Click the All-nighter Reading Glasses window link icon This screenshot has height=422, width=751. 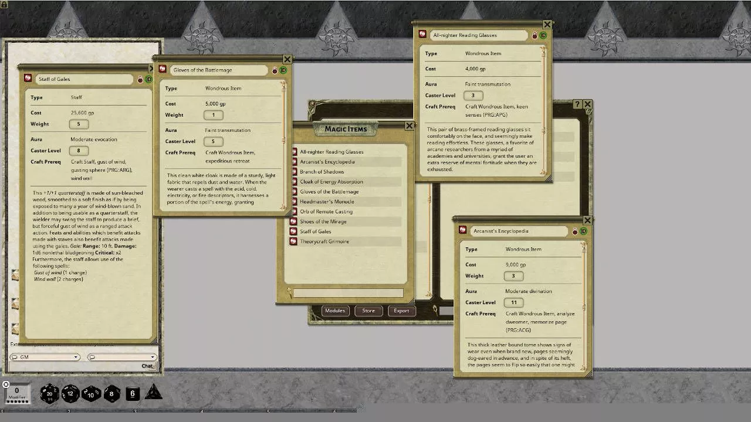422,35
